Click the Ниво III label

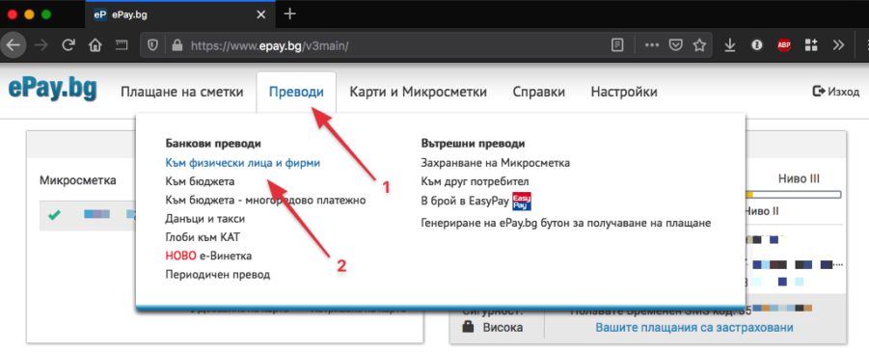(x=799, y=178)
